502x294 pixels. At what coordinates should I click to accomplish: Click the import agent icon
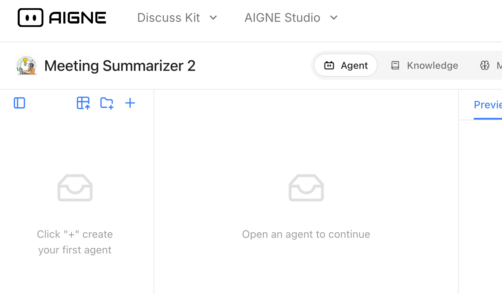(x=83, y=103)
